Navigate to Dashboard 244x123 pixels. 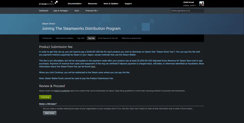44,11
